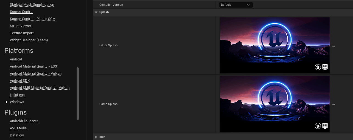This screenshot has height=140, width=353.
Task: Open Skeletal Mesh Simplification settings
Action: point(32,5)
